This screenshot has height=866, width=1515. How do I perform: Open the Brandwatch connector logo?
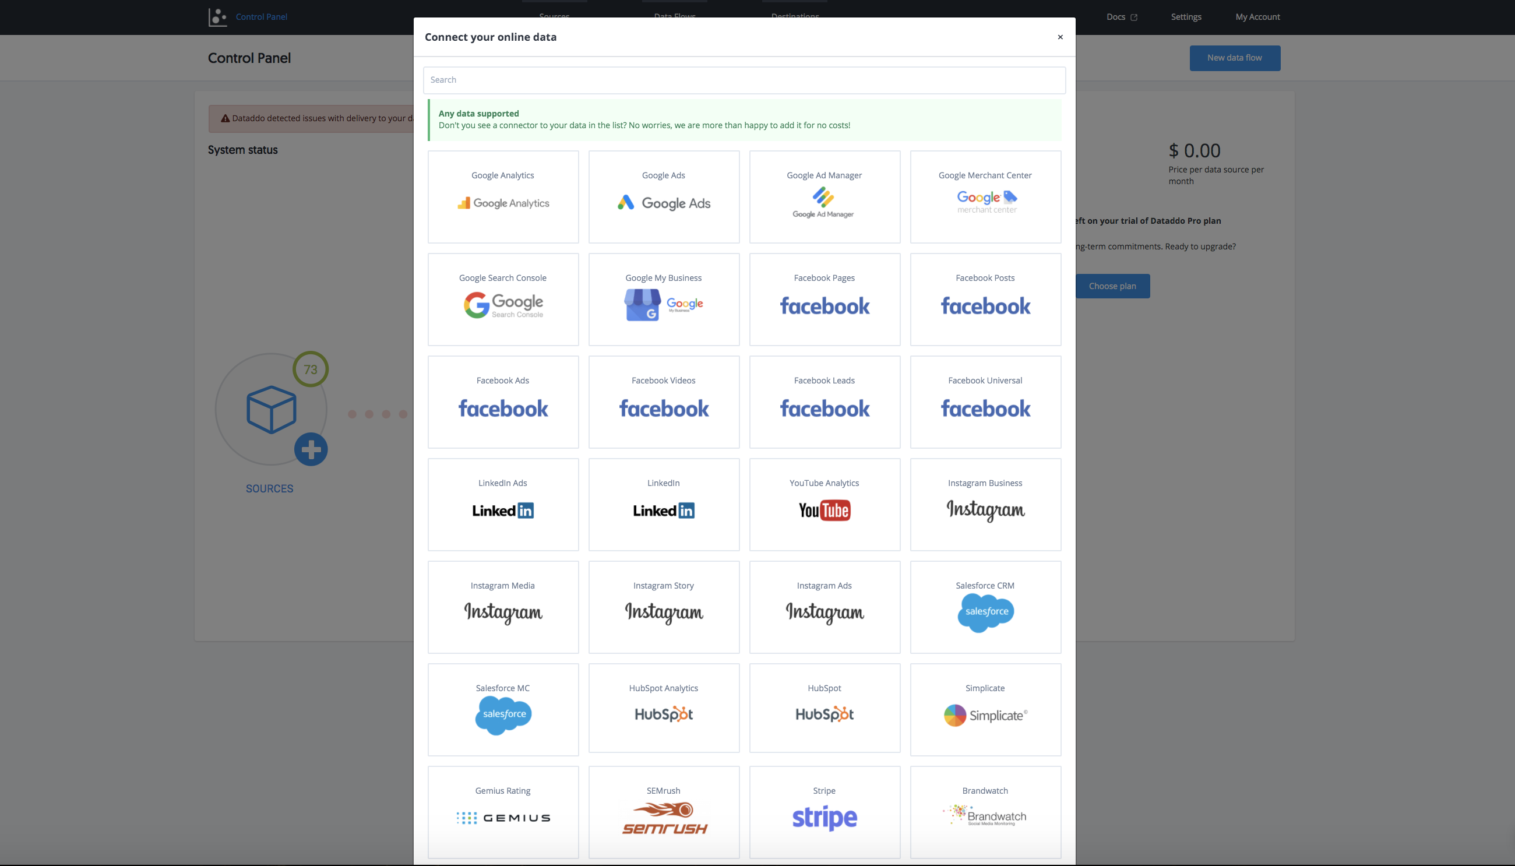tap(985, 815)
